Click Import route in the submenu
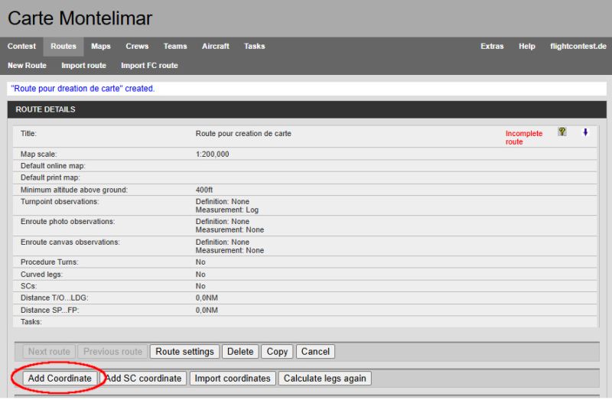Image resolution: width=612 pixels, height=400 pixels. [83, 66]
